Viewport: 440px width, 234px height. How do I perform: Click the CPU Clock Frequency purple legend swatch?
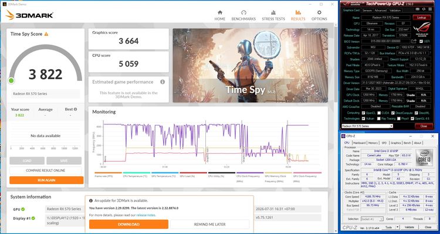point(250,173)
